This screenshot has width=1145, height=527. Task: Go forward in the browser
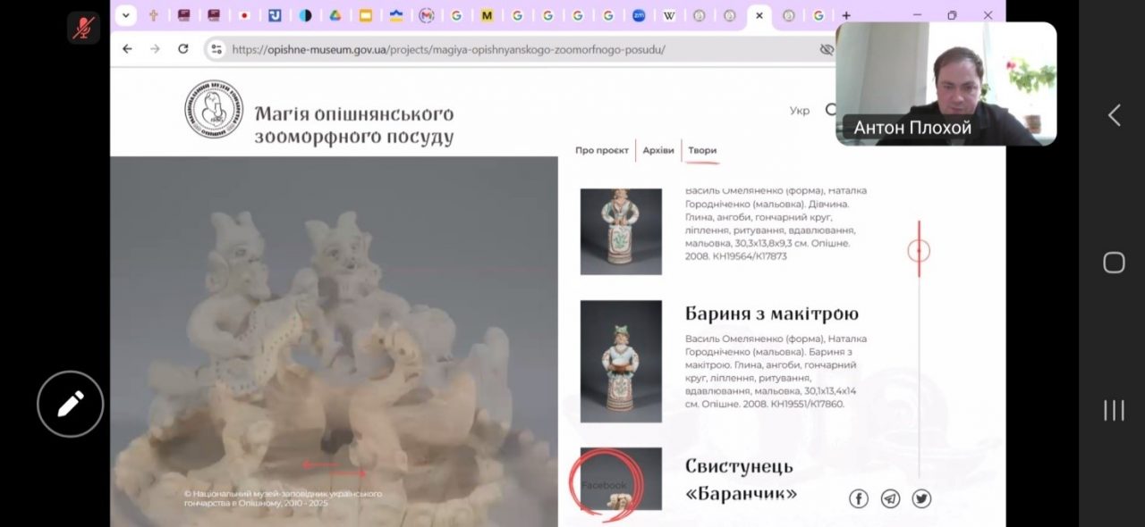(x=155, y=49)
